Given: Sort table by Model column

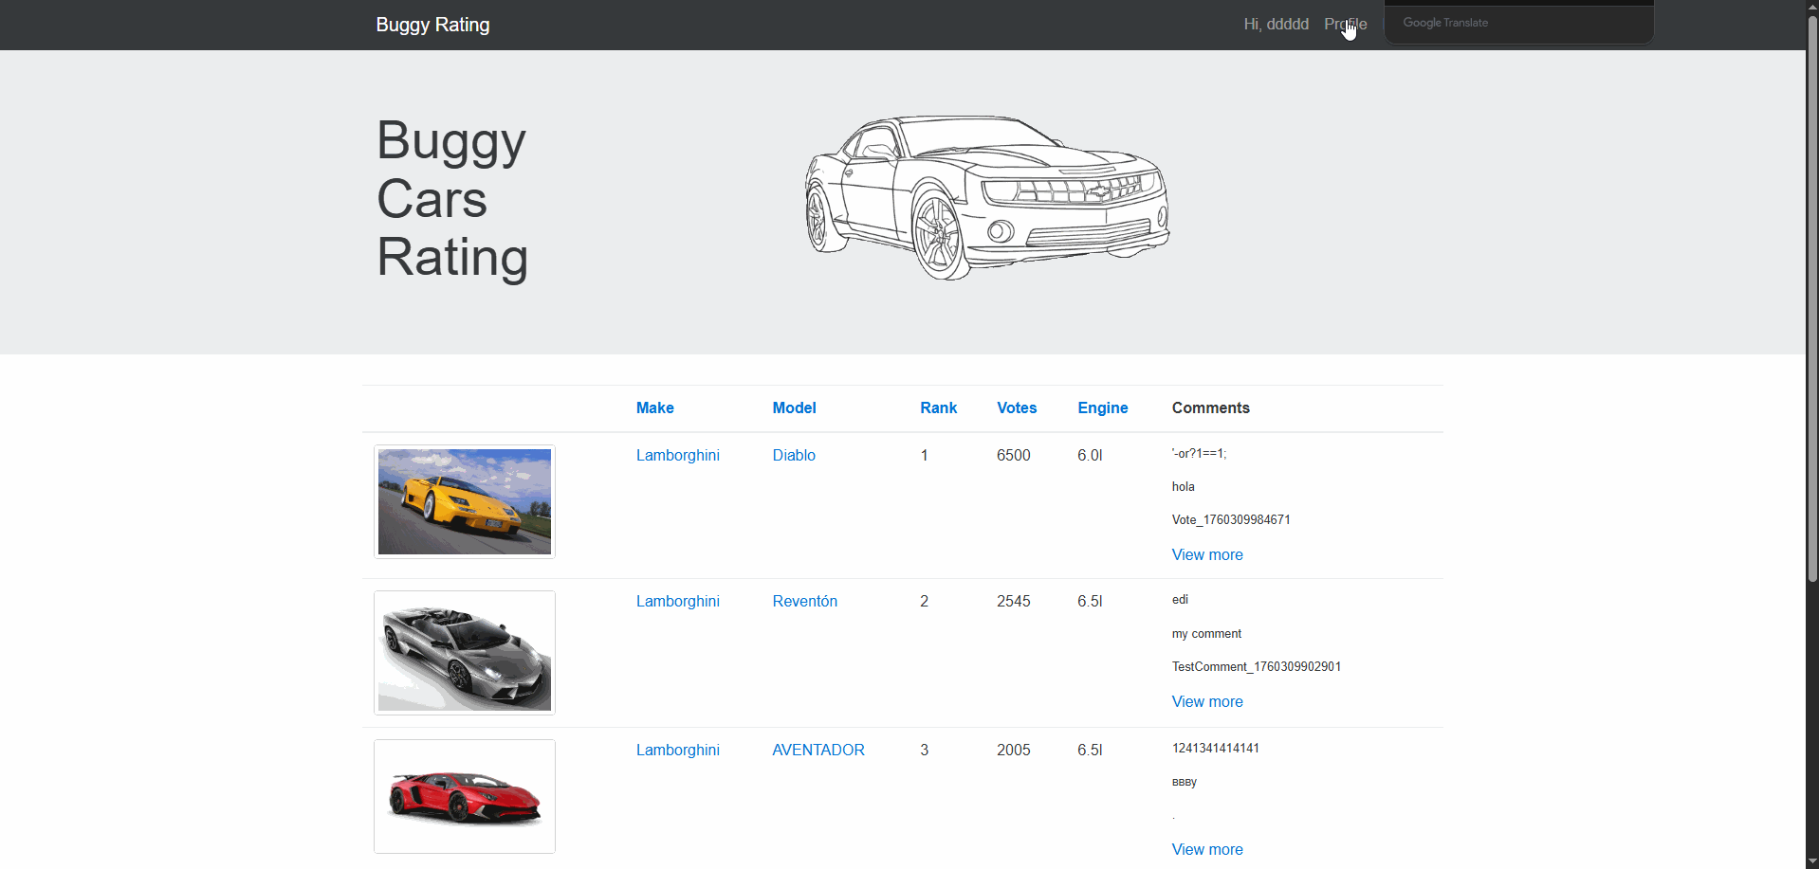Looking at the screenshot, I should 794,408.
